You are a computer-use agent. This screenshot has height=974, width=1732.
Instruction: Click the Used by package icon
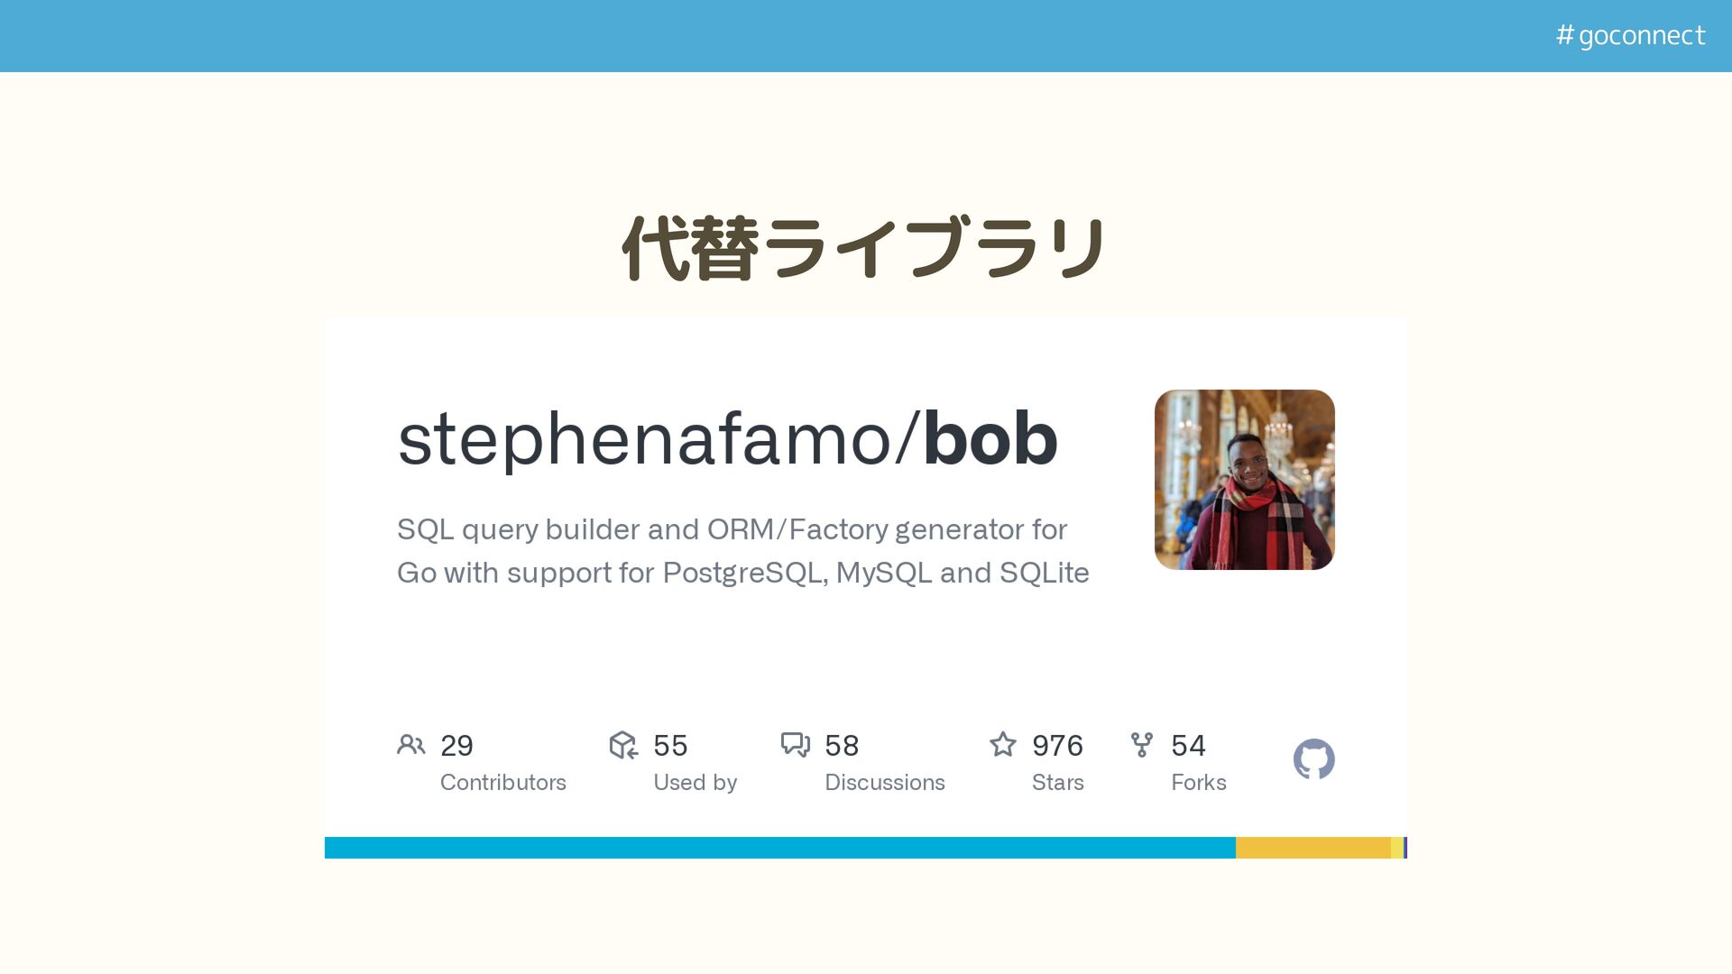623,745
